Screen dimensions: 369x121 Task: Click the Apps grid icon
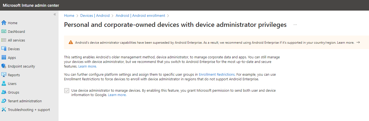[x=4, y=58]
